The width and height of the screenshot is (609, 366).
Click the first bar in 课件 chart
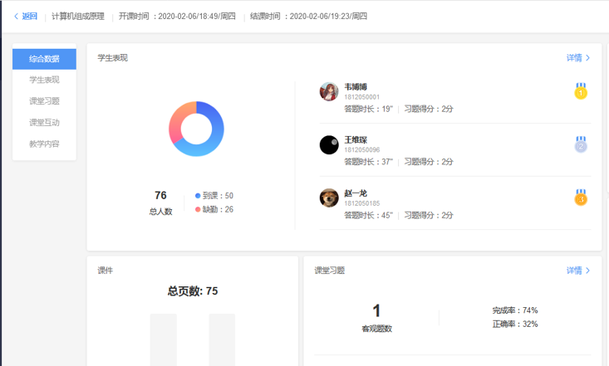click(x=163, y=340)
